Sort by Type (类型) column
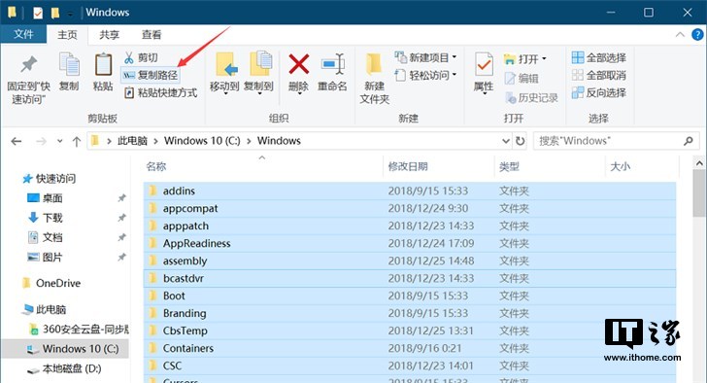This screenshot has height=383, width=707. pyautogui.click(x=509, y=166)
